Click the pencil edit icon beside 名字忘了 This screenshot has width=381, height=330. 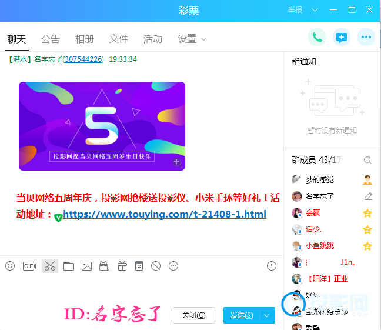(x=368, y=196)
